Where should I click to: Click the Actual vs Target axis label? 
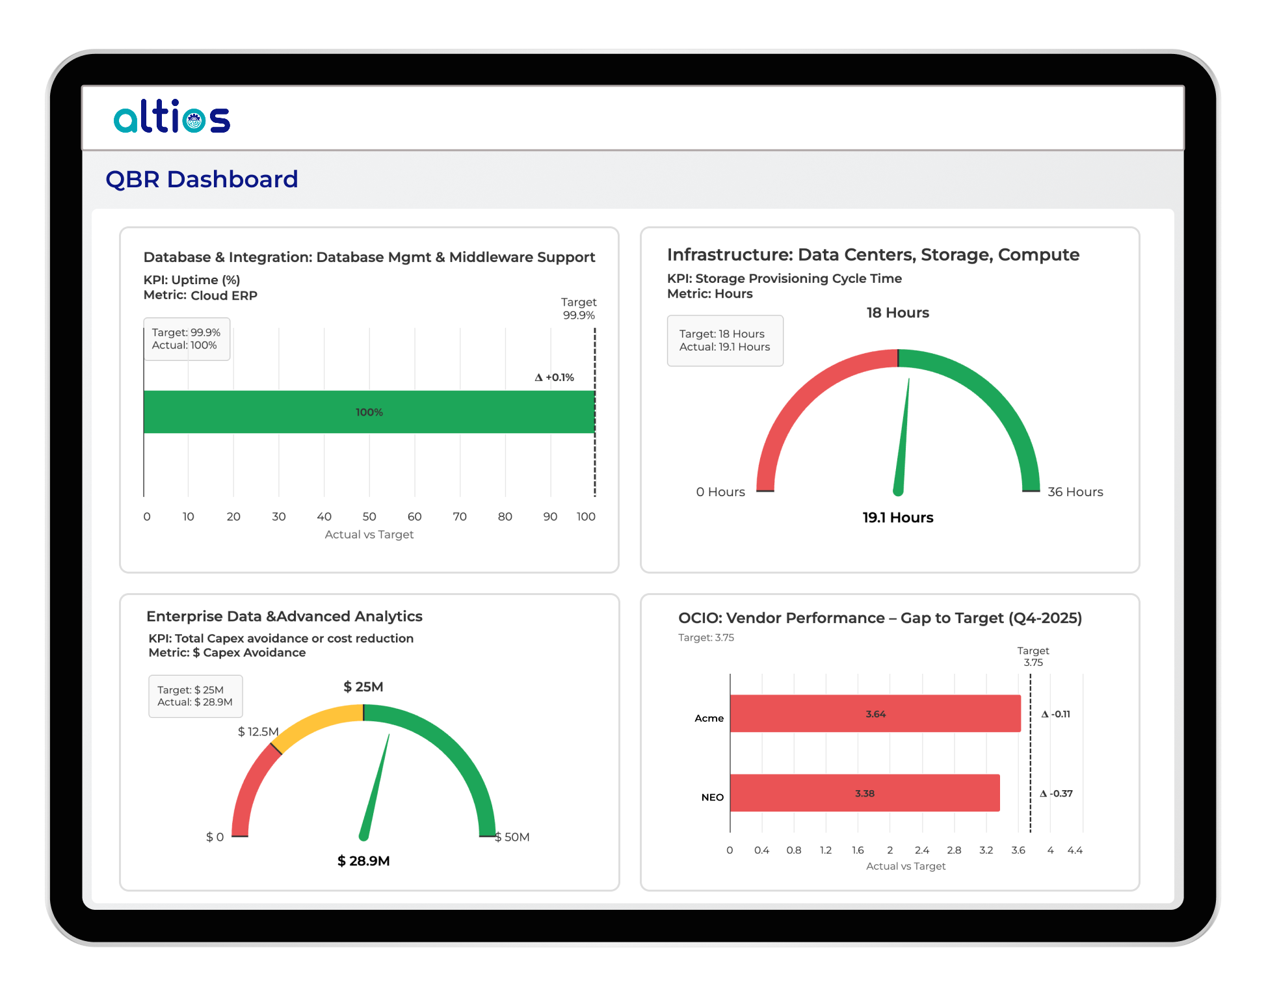pos(369,534)
